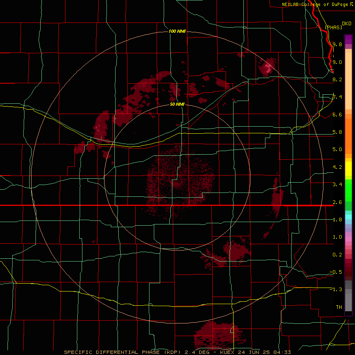Click the 0.2 value on the color scale
355x355 pixels.
(337, 255)
